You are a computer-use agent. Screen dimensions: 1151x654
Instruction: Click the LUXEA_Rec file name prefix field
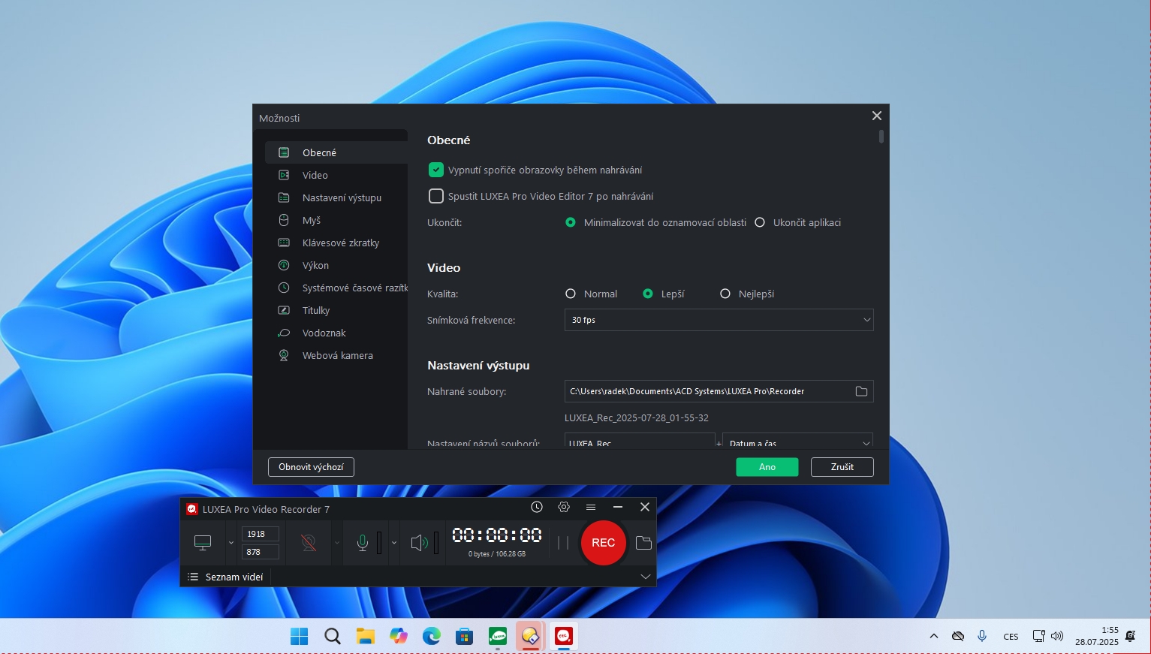(x=640, y=441)
